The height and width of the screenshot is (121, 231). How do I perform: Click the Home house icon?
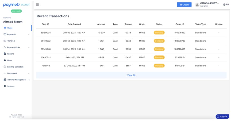5,28
